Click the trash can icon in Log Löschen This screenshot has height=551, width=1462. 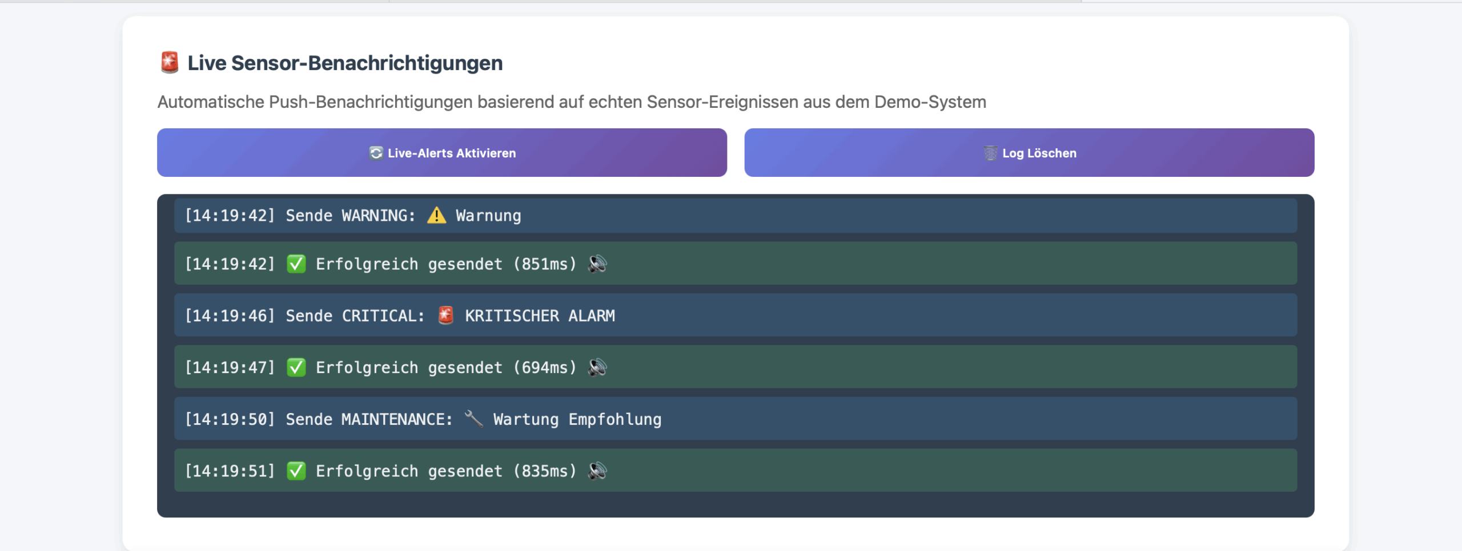point(990,153)
